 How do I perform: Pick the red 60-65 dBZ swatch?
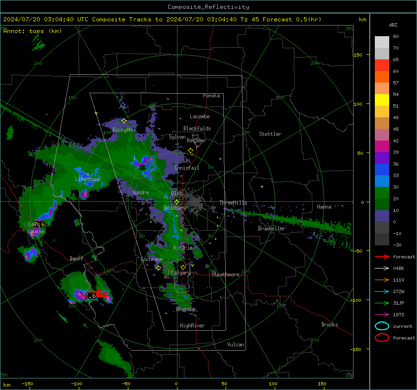click(x=382, y=65)
